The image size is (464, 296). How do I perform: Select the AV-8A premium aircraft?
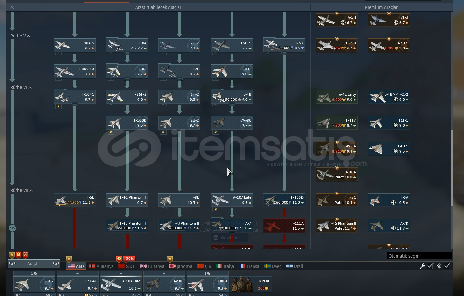pyautogui.click(x=337, y=149)
